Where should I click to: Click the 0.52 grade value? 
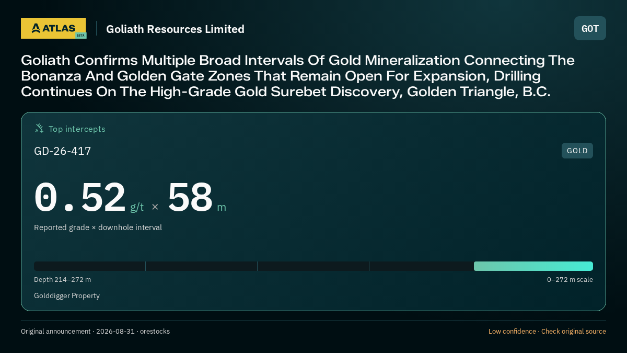(80, 197)
